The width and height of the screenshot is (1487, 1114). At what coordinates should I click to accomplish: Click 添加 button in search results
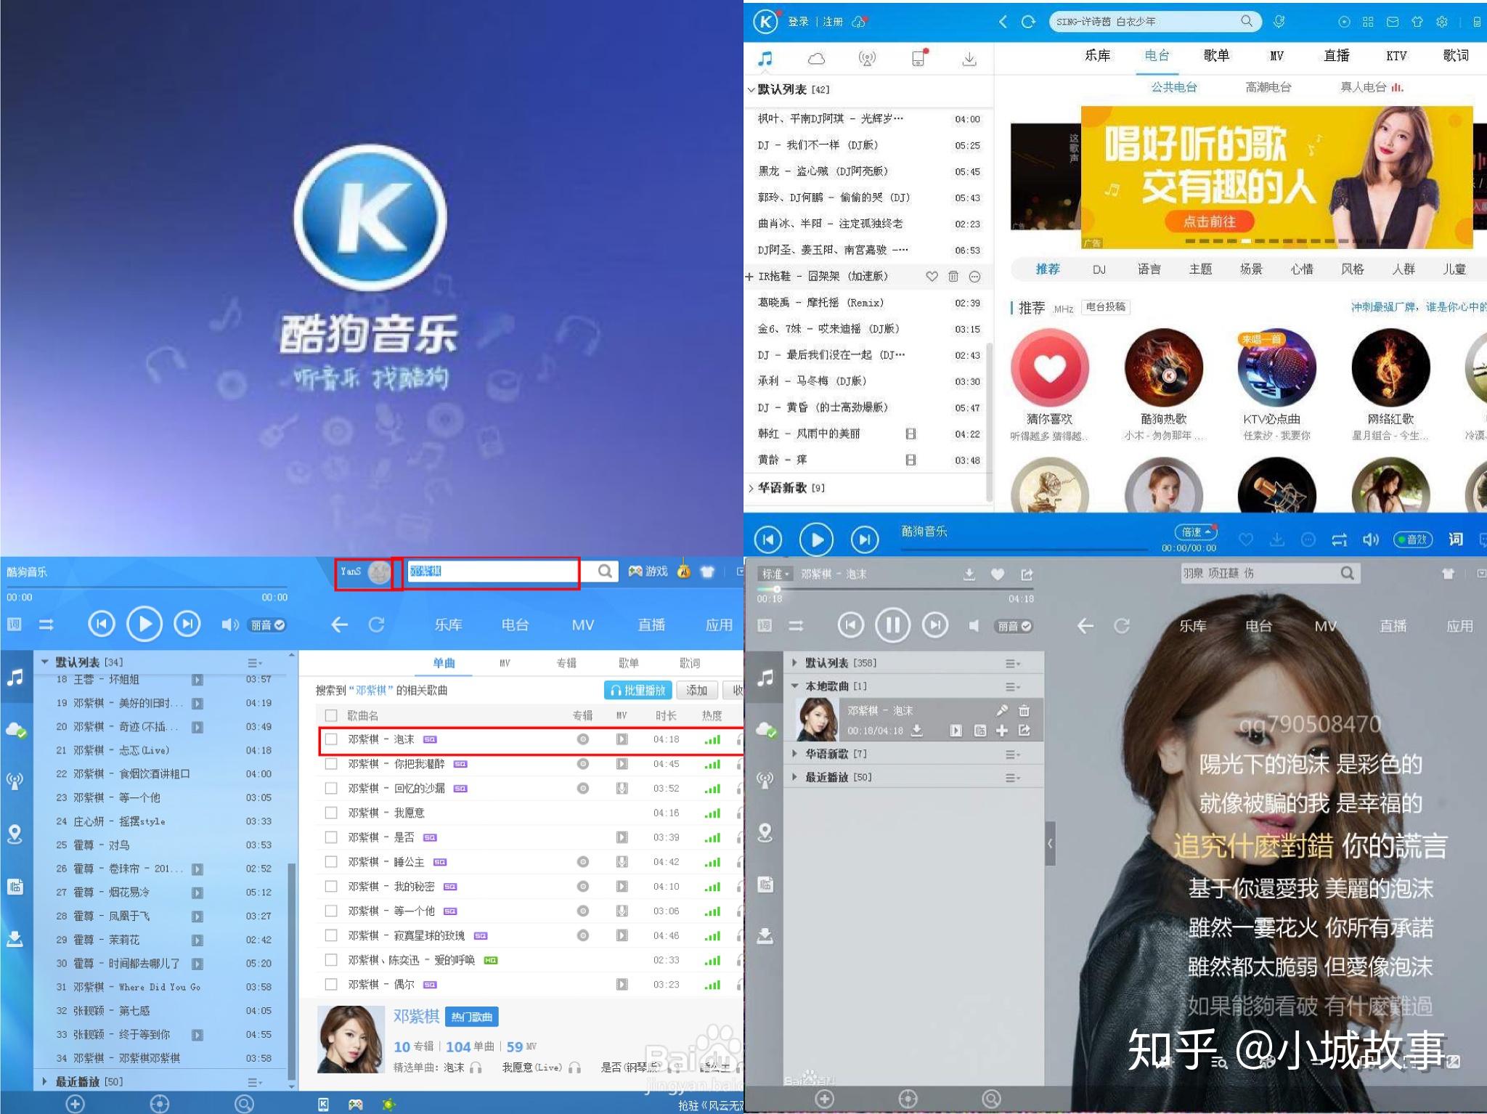click(x=697, y=691)
